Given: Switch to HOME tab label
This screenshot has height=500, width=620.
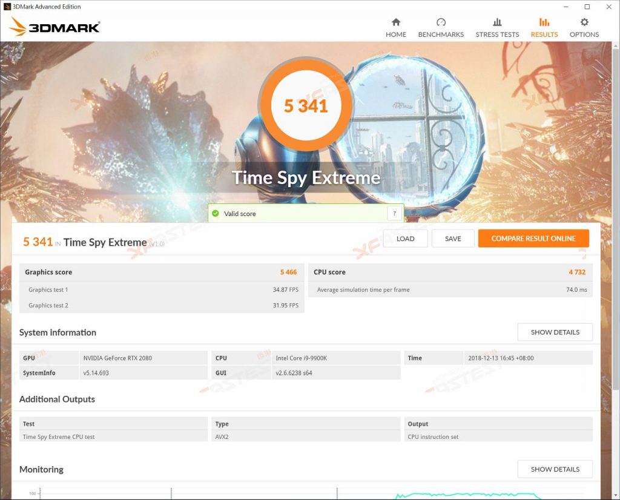Looking at the screenshot, I should pyautogui.click(x=396, y=35).
